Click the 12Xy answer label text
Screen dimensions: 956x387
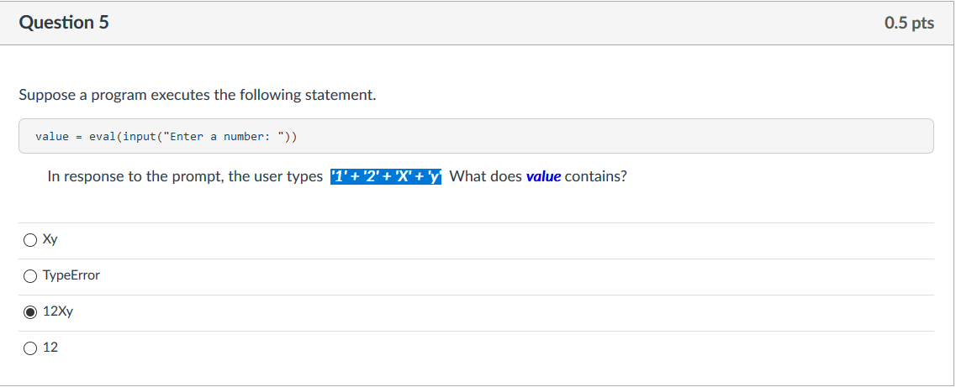pos(58,311)
